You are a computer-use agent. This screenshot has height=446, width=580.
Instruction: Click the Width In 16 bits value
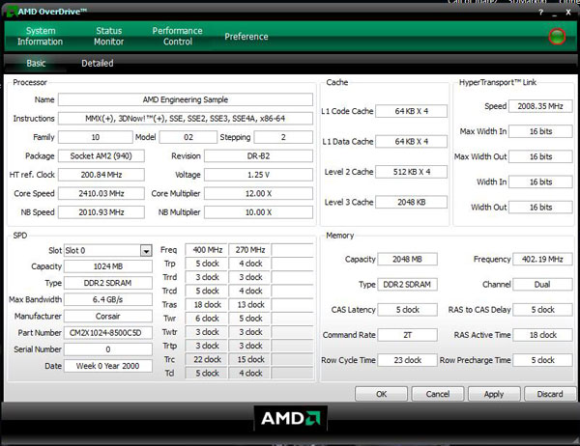click(x=540, y=182)
